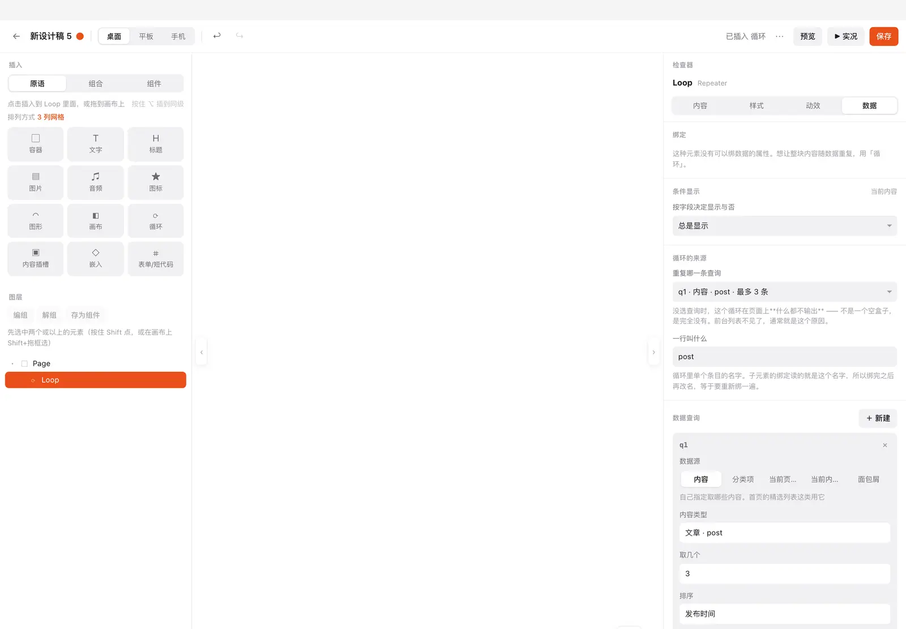Insert a 画布 canvas primitive

click(x=96, y=221)
